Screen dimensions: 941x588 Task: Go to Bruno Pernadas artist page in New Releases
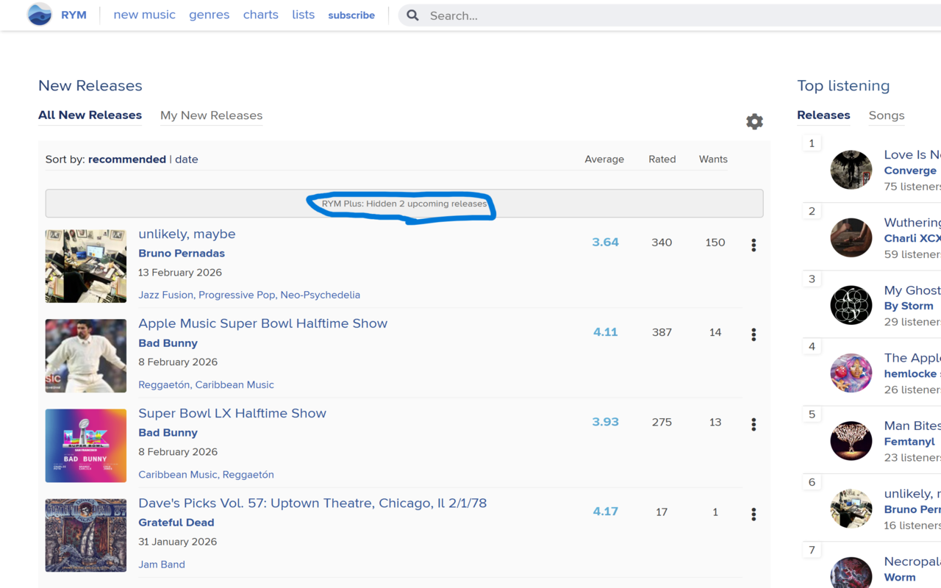[x=182, y=254]
